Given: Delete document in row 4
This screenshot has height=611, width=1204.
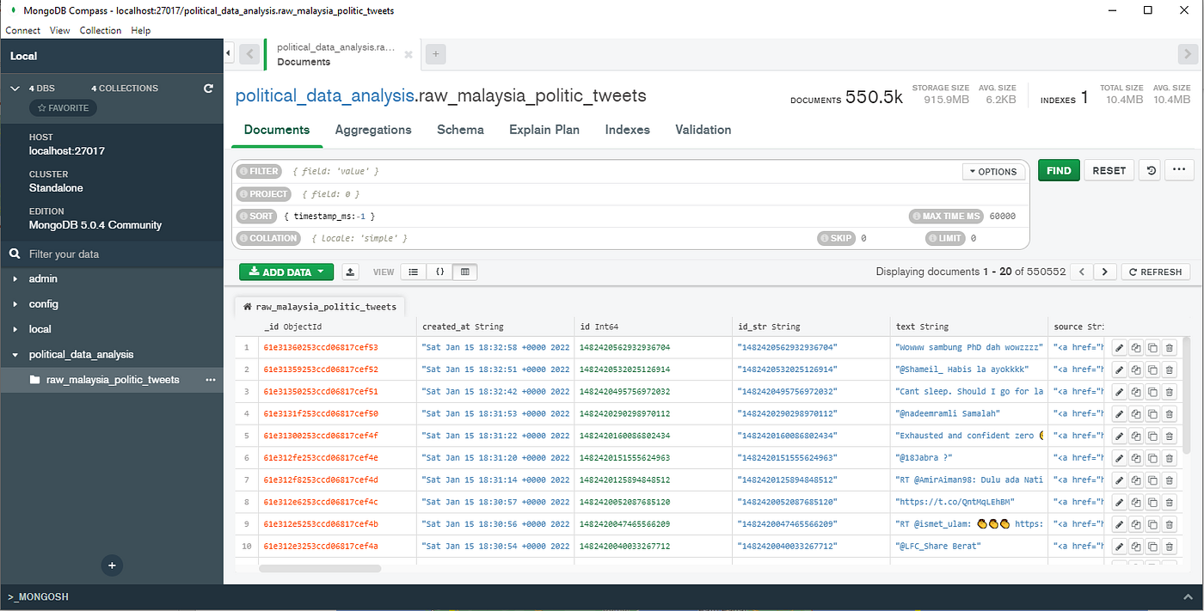Looking at the screenshot, I should 1169,413.
